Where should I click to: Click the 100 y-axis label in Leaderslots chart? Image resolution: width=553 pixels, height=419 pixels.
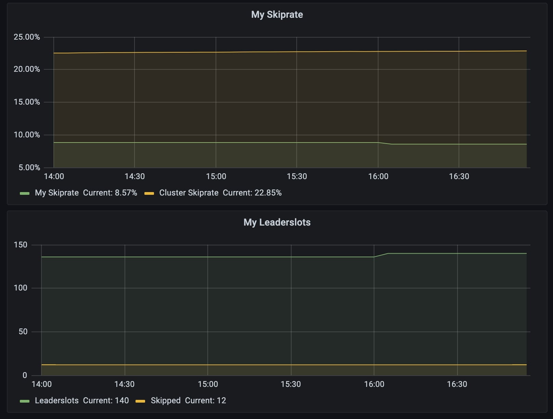tap(20, 288)
